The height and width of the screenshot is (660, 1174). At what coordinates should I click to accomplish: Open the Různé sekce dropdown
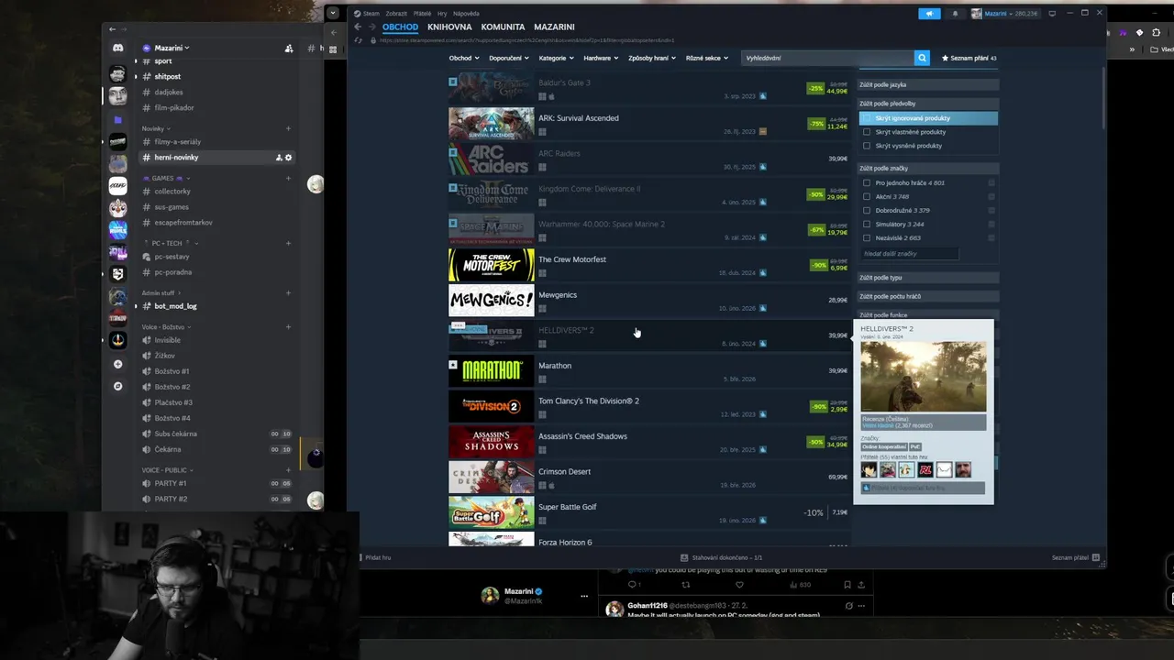click(707, 58)
